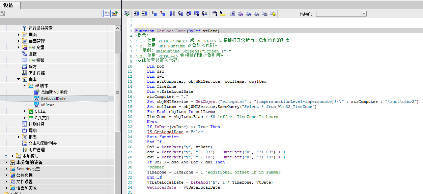This screenshot has width=423, height=194.
Task: Click the 'sommer comment line
Action: pos(156,167)
